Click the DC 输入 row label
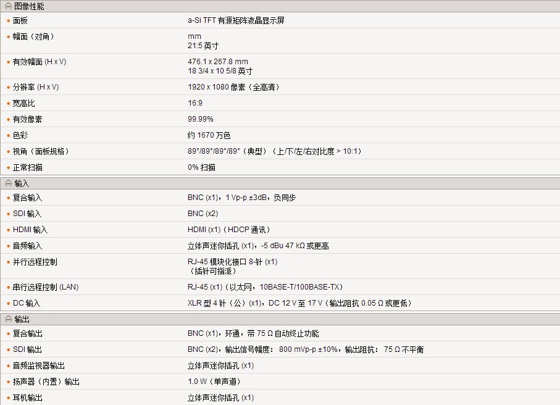This screenshot has width=560, height=405. click(27, 303)
